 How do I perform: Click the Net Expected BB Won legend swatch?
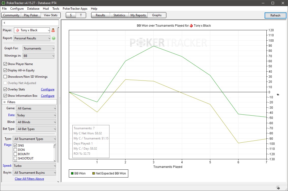(93, 173)
